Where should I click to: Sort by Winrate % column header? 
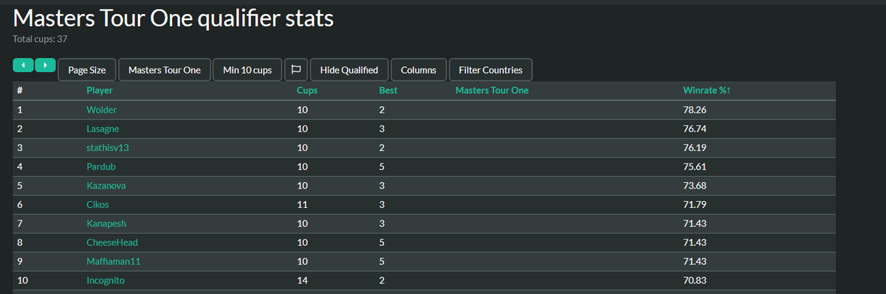(707, 91)
